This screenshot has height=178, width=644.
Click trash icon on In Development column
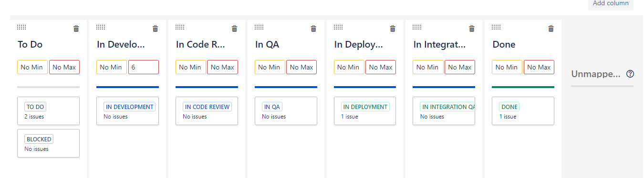pyautogui.click(x=155, y=29)
